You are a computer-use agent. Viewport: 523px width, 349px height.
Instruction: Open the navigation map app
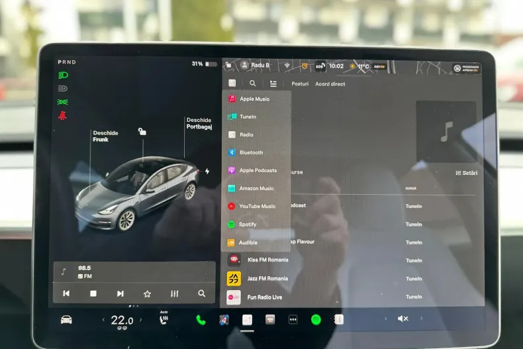tap(224, 320)
